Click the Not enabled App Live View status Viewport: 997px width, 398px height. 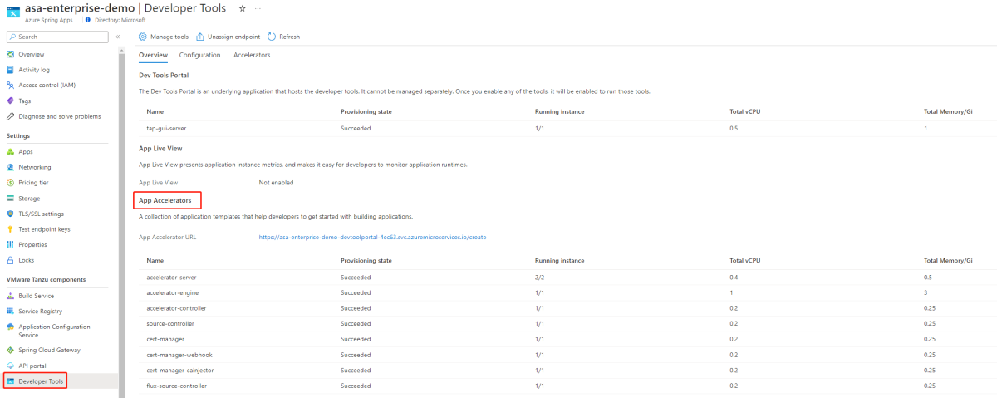276,182
